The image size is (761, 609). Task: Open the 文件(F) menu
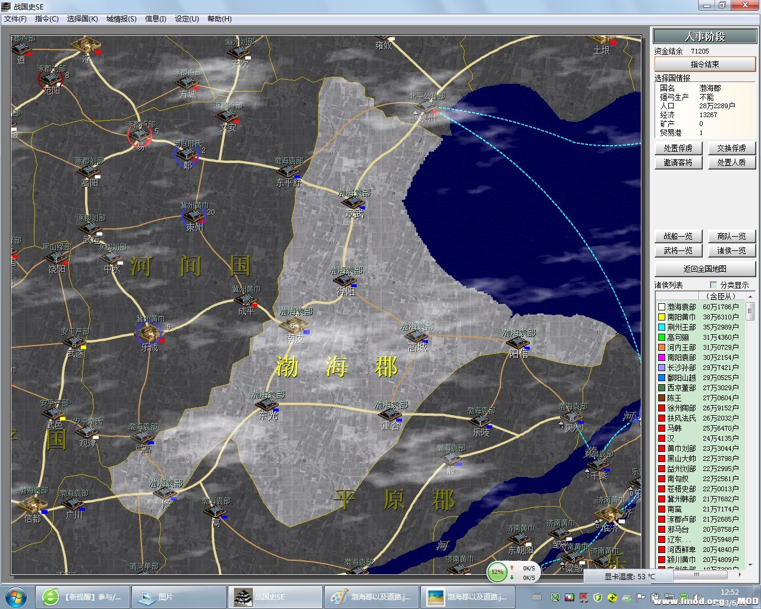[x=15, y=19]
